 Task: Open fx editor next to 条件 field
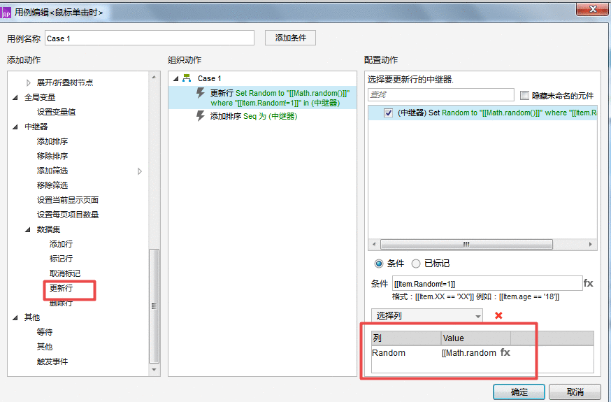click(x=588, y=283)
